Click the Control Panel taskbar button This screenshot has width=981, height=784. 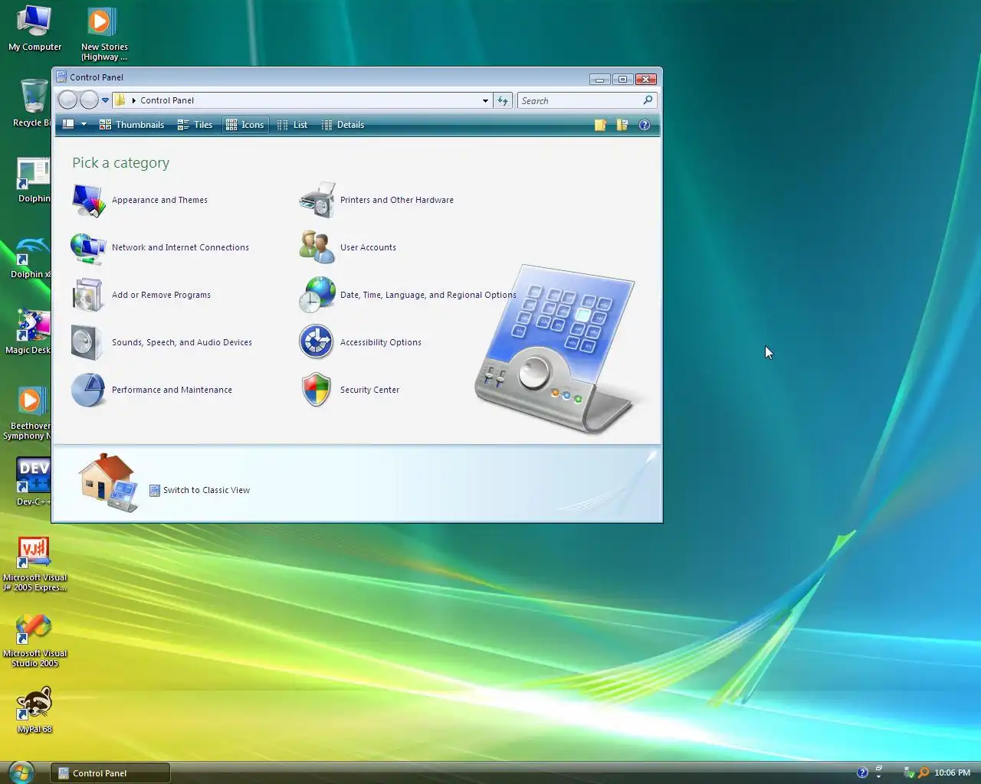(x=110, y=773)
